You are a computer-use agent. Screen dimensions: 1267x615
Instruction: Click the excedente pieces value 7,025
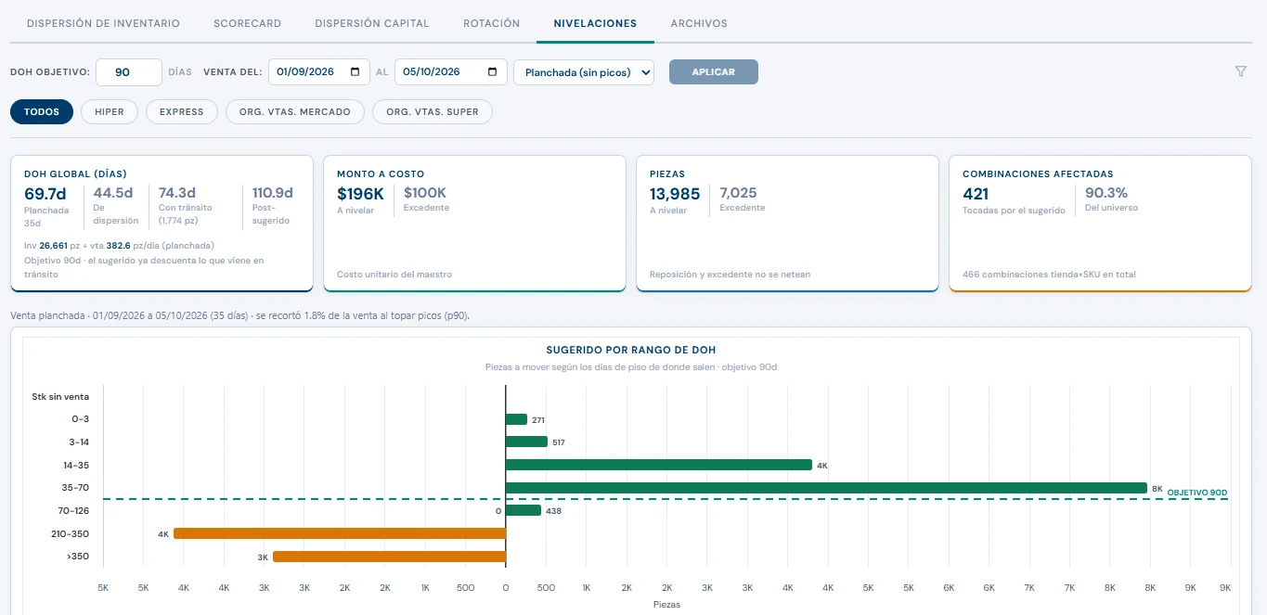click(739, 193)
